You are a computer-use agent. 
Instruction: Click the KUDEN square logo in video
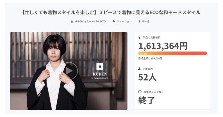[100, 67]
